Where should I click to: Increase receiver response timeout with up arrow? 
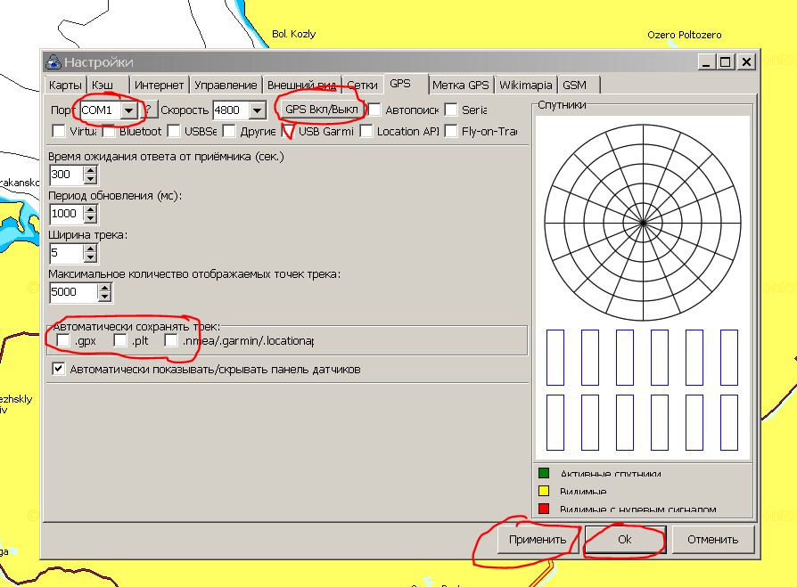tap(90, 169)
